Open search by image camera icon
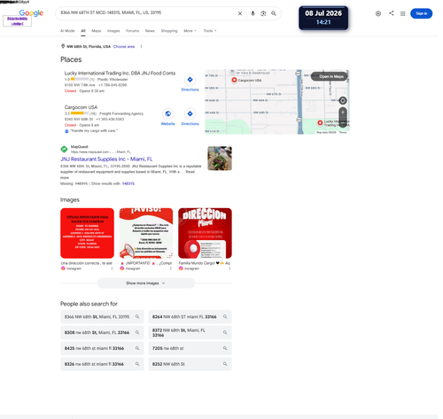The width and height of the screenshot is (443, 419). [x=263, y=13]
